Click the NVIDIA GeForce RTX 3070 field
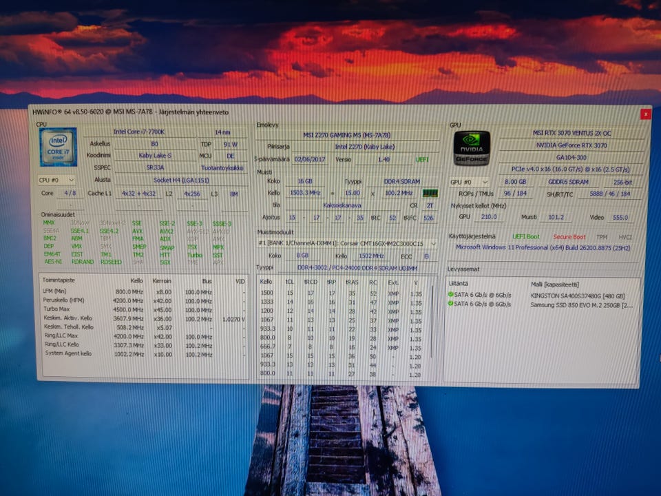The height and width of the screenshot is (496, 661). click(571, 145)
